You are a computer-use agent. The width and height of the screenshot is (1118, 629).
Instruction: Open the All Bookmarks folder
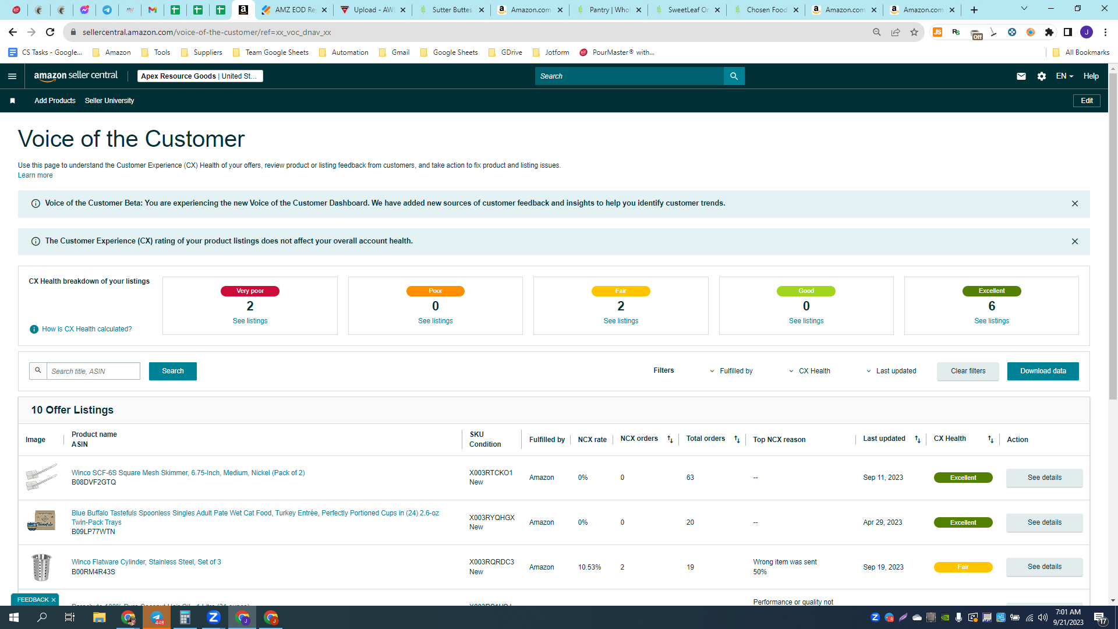pos(1081,52)
